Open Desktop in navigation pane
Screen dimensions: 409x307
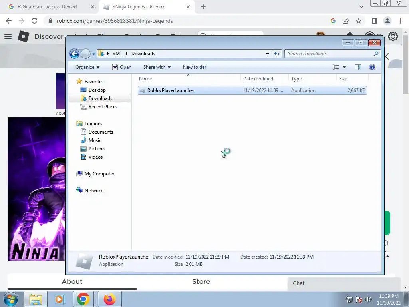pyautogui.click(x=93, y=90)
